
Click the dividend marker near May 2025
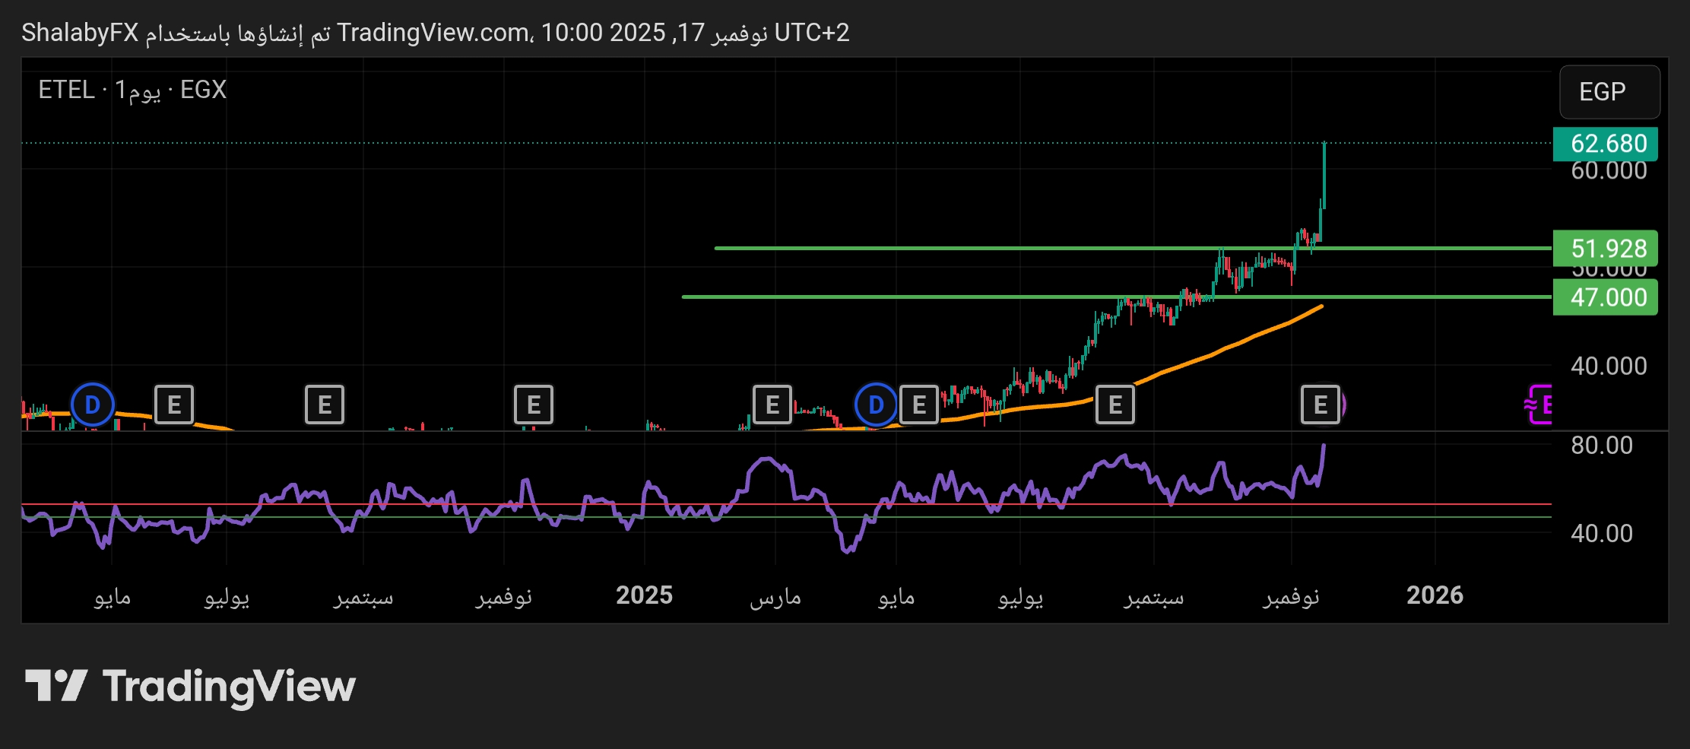click(876, 405)
